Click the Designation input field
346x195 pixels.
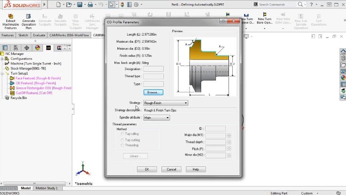[153, 69]
